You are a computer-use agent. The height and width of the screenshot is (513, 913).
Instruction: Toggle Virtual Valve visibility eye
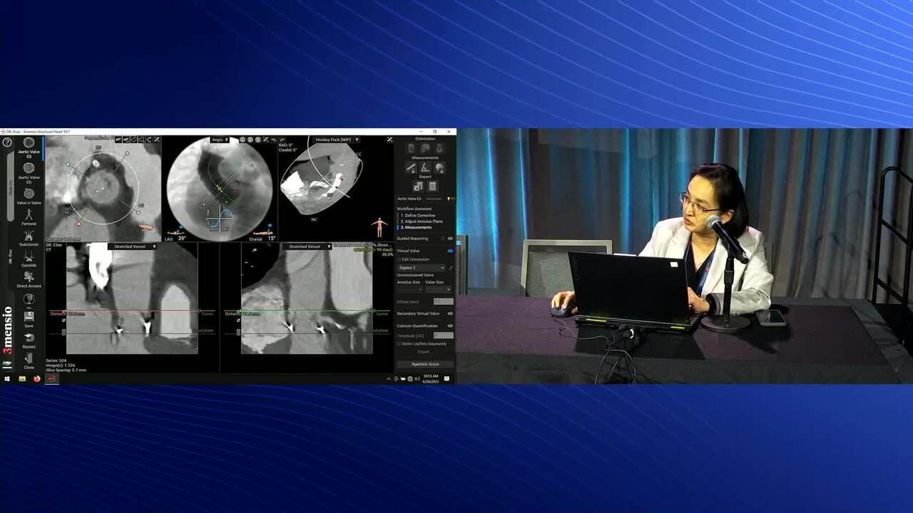(450, 251)
